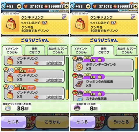
Task: Switch to 勝利ごほうび tab in left screen
Action: pyautogui.click(x=35, y=50)
